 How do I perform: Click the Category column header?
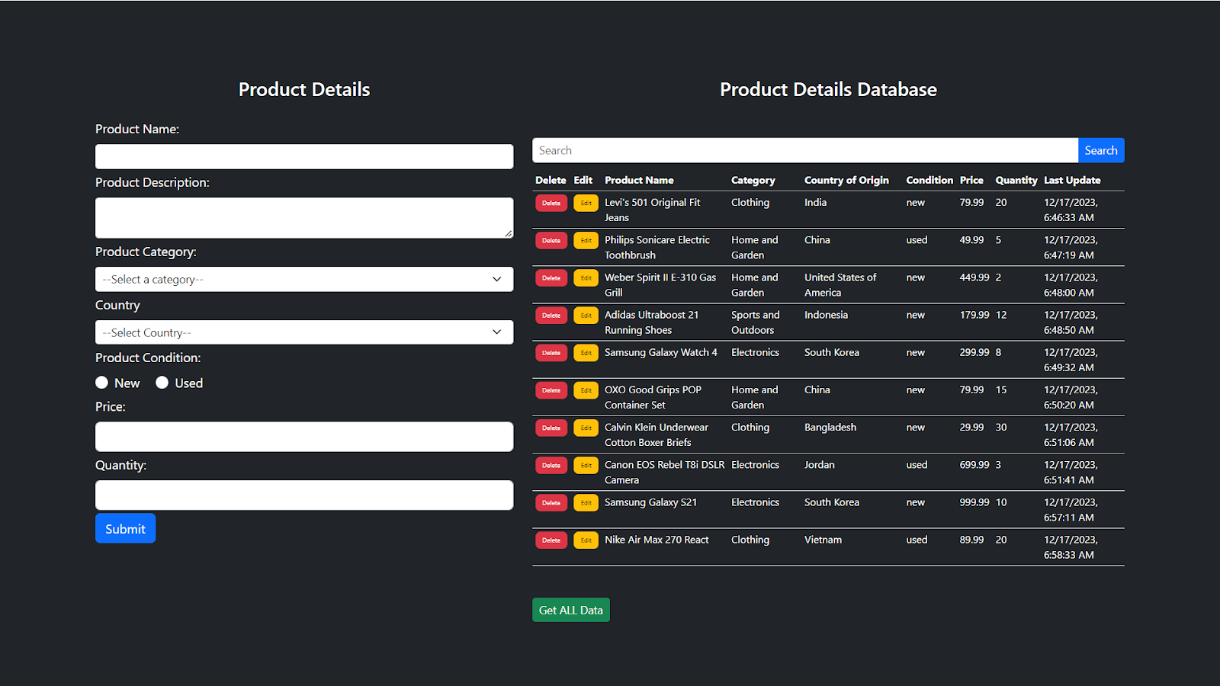click(753, 180)
